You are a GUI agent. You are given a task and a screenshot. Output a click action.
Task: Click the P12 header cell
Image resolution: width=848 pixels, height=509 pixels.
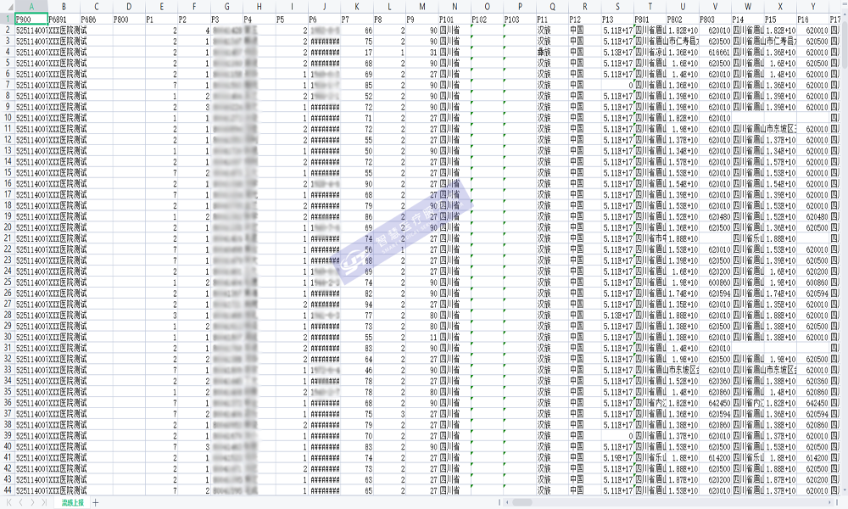pyautogui.click(x=584, y=18)
